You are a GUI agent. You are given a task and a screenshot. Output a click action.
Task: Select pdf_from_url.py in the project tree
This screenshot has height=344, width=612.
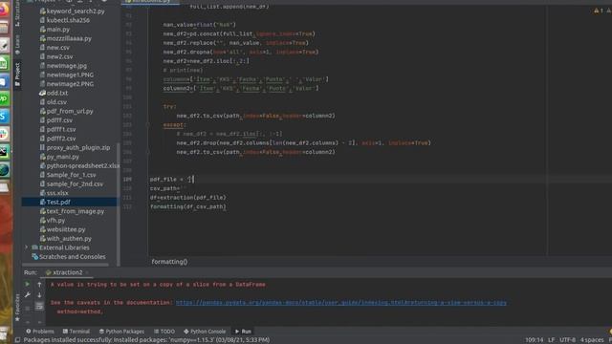[66, 111]
